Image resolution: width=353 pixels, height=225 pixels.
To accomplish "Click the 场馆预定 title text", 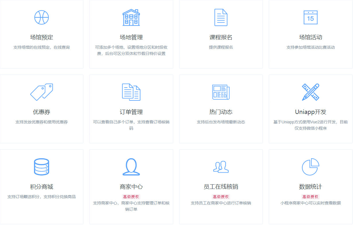I will pos(42,37).
